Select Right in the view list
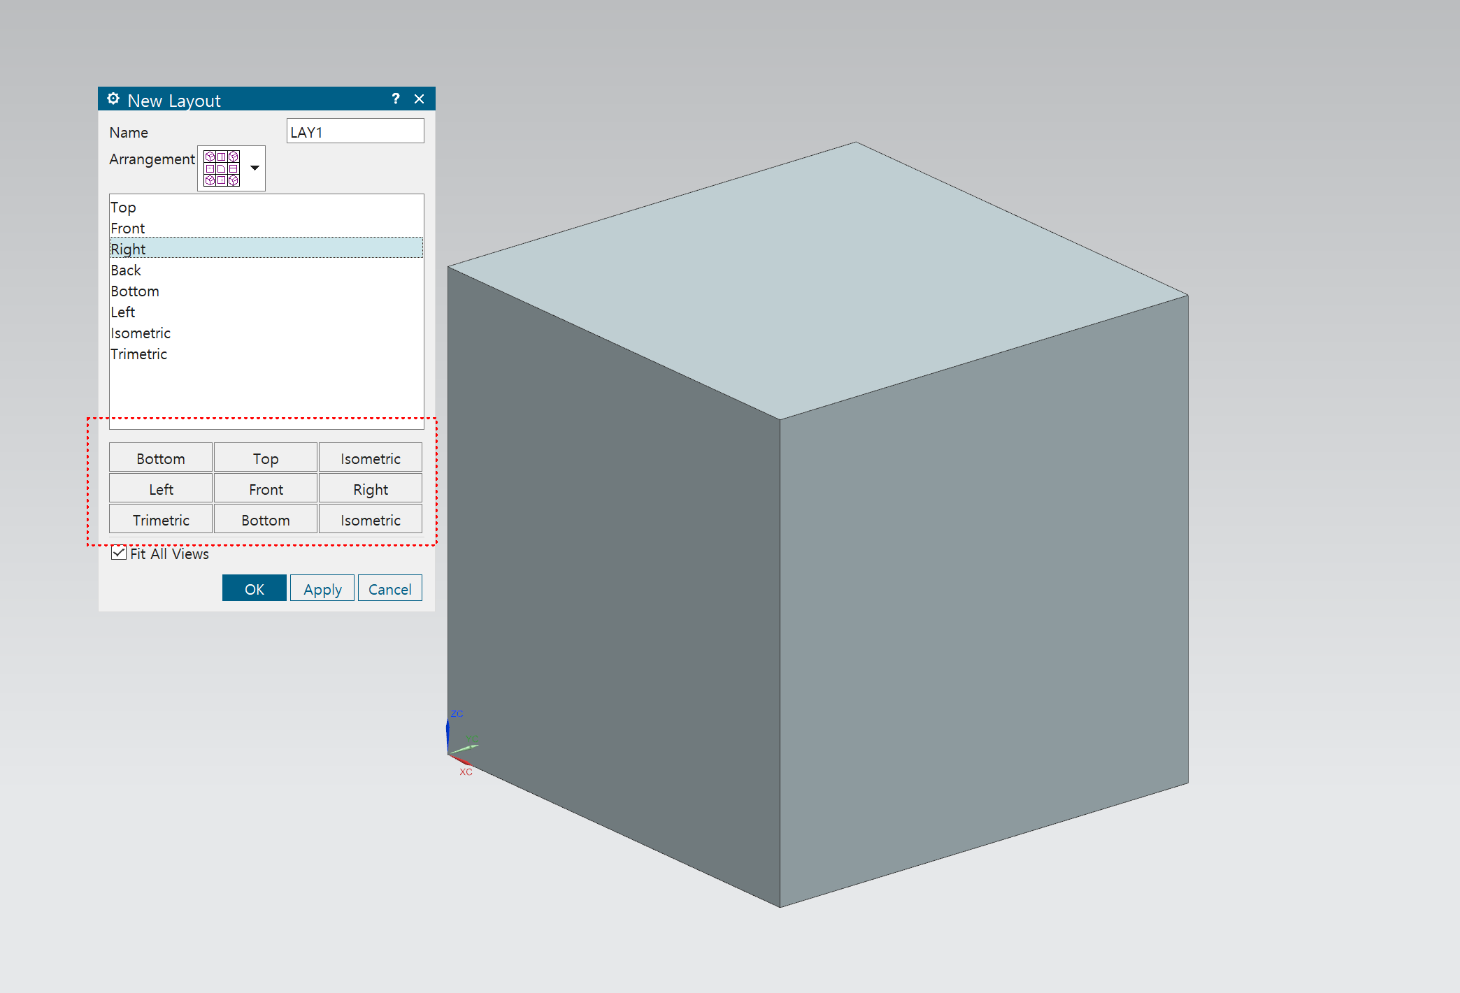 266,248
